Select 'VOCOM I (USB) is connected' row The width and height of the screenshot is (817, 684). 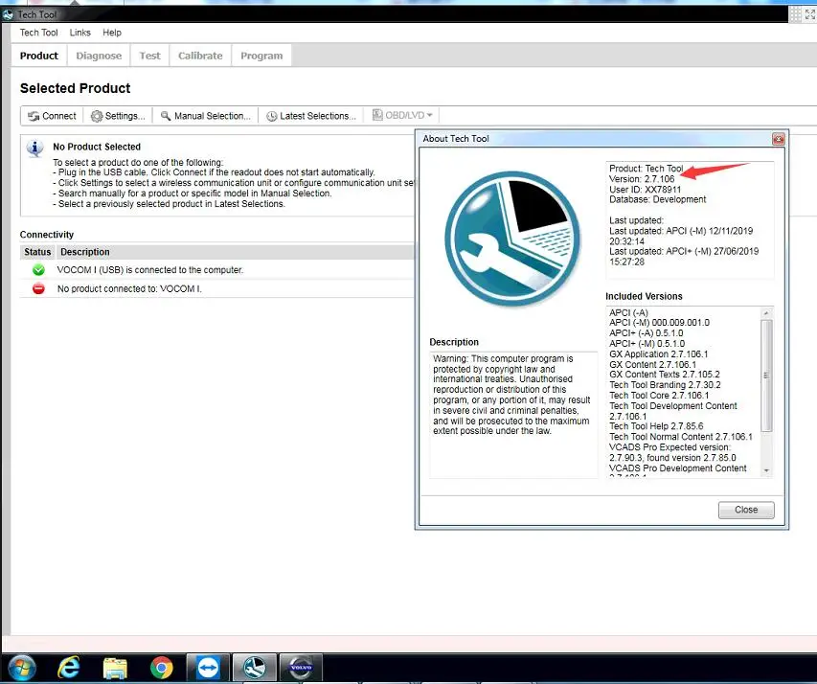[216, 270]
